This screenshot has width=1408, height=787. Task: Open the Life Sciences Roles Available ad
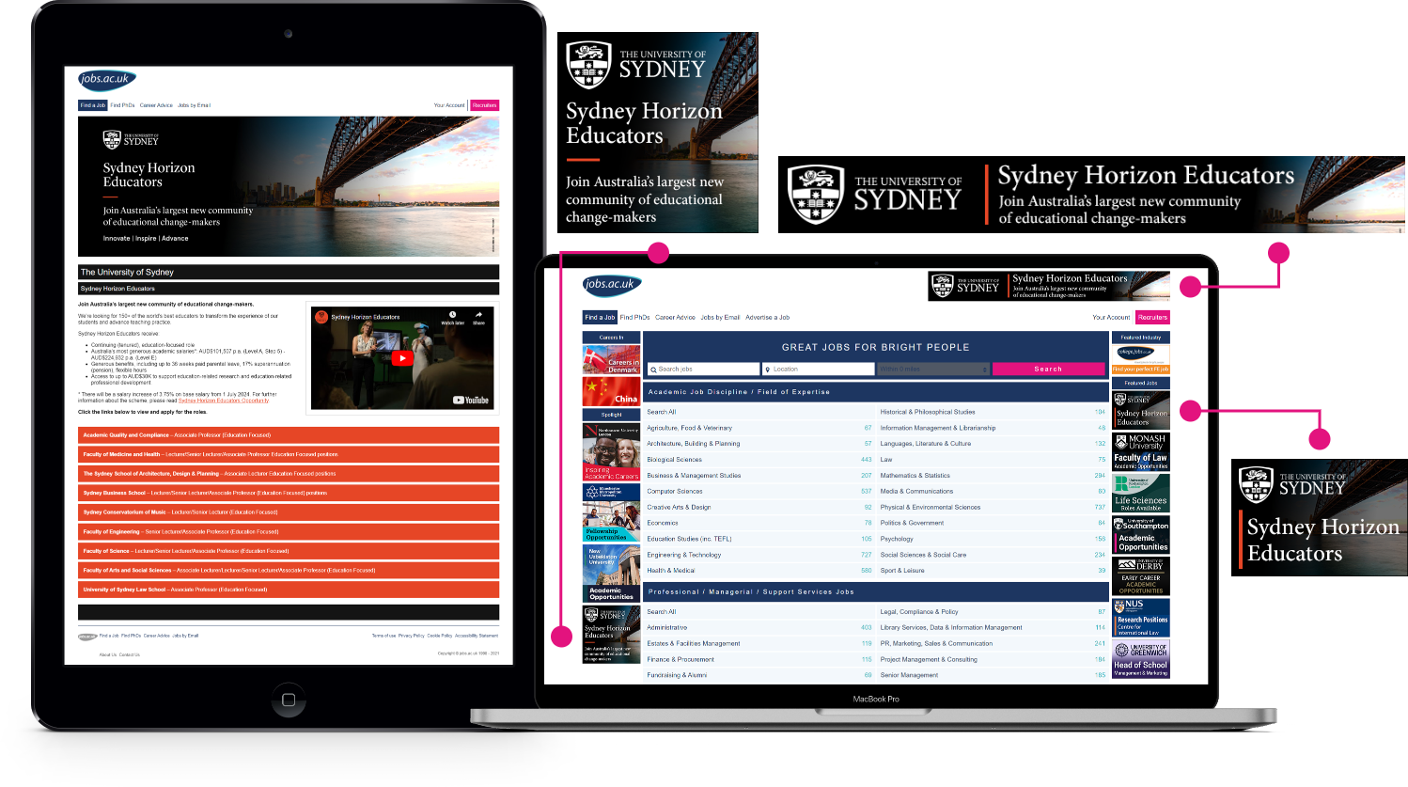pyautogui.click(x=1141, y=493)
